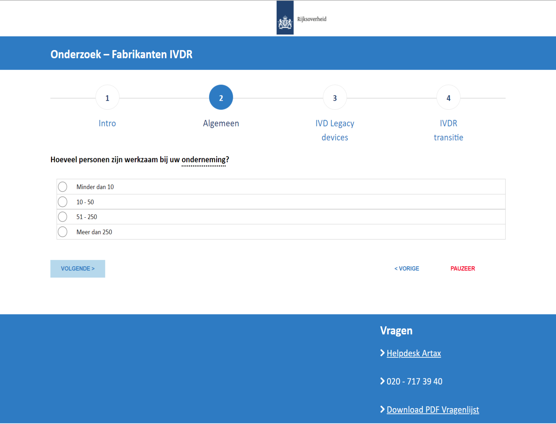Go to the Intro step label
This screenshot has width=556, height=424.
click(107, 123)
